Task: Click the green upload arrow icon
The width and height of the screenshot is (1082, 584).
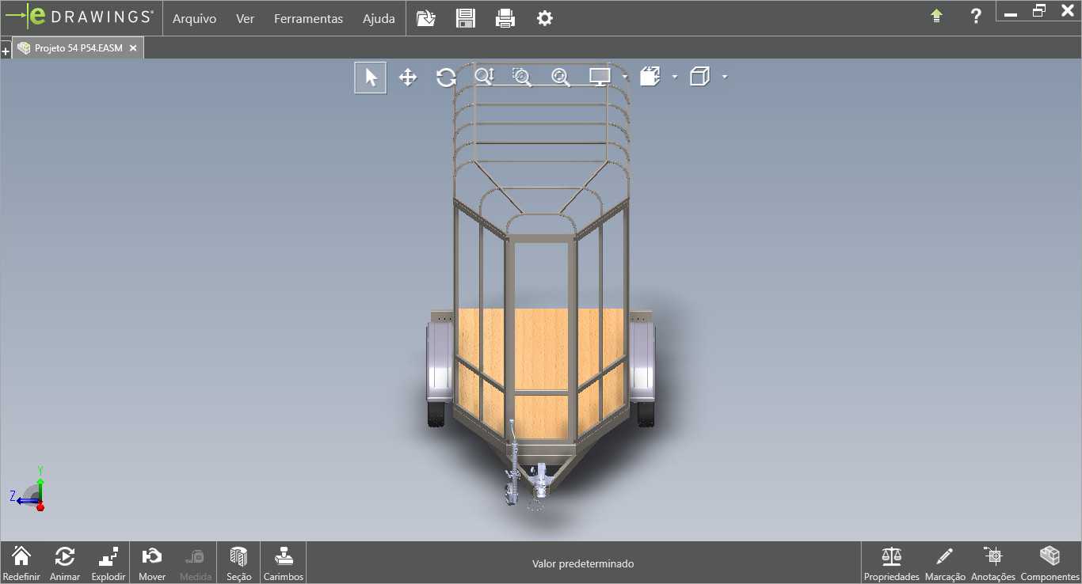Action: [937, 16]
